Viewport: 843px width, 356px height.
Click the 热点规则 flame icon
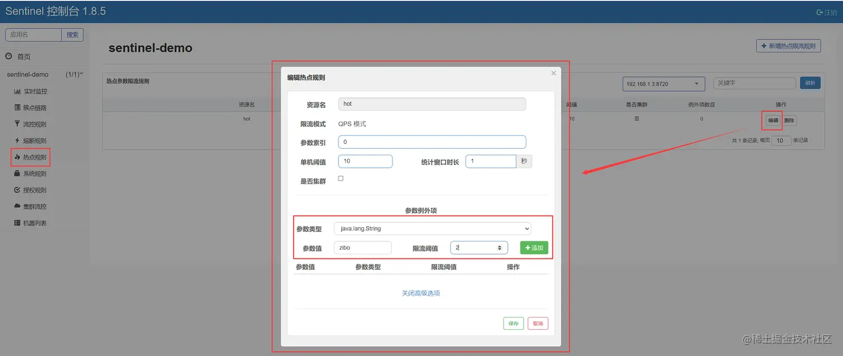point(17,157)
